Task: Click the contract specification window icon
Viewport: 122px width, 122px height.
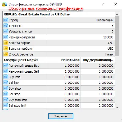Action: (5, 4)
